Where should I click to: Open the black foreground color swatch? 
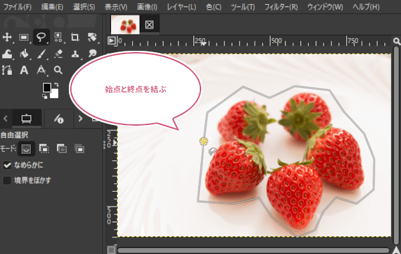[x=47, y=88]
